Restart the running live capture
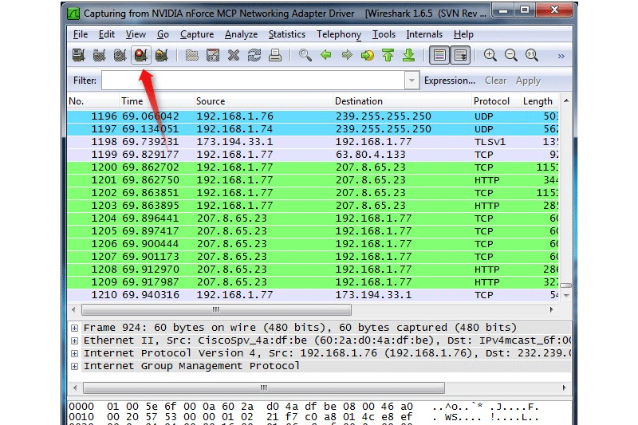 click(x=161, y=55)
